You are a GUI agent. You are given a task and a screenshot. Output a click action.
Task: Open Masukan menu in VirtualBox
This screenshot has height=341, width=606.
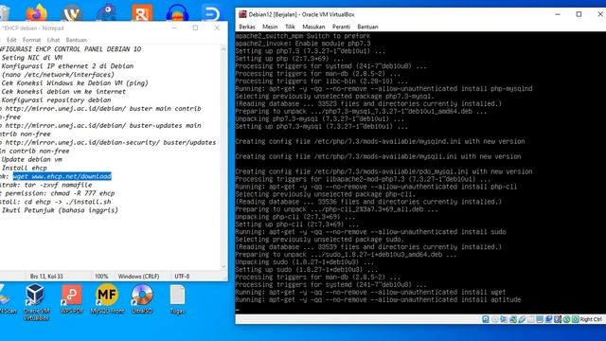(x=313, y=27)
